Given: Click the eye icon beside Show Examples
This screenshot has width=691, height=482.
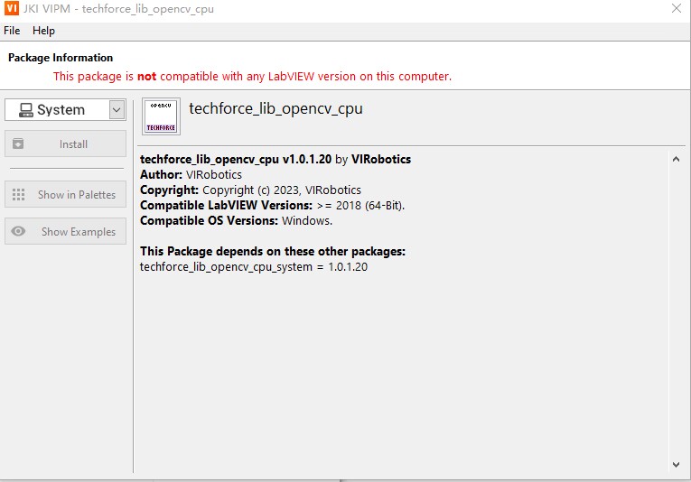Looking at the screenshot, I should click(x=19, y=232).
